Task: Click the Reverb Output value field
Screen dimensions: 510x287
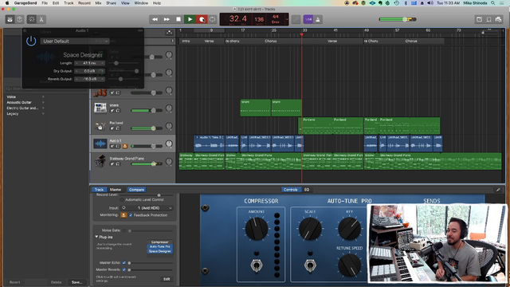Action: click(x=89, y=79)
